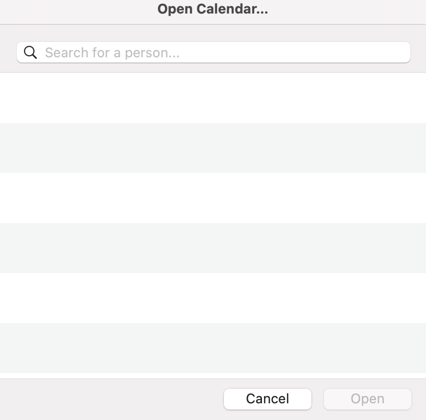Click the magnifying glass search icon
The image size is (426, 420).
[x=30, y=53]
